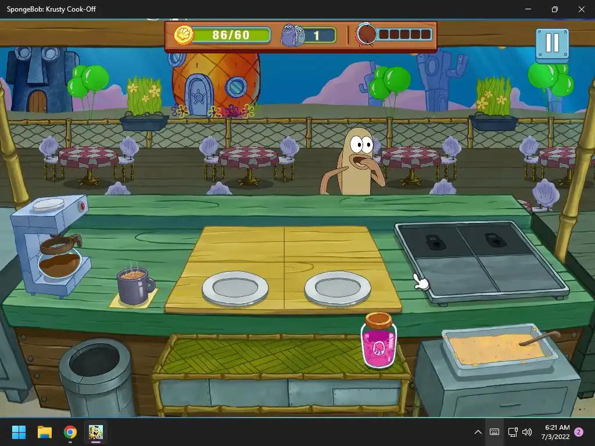Viewport: 595px width, 446px height.
Task: Restore down the game window
Action: (555, 9)
